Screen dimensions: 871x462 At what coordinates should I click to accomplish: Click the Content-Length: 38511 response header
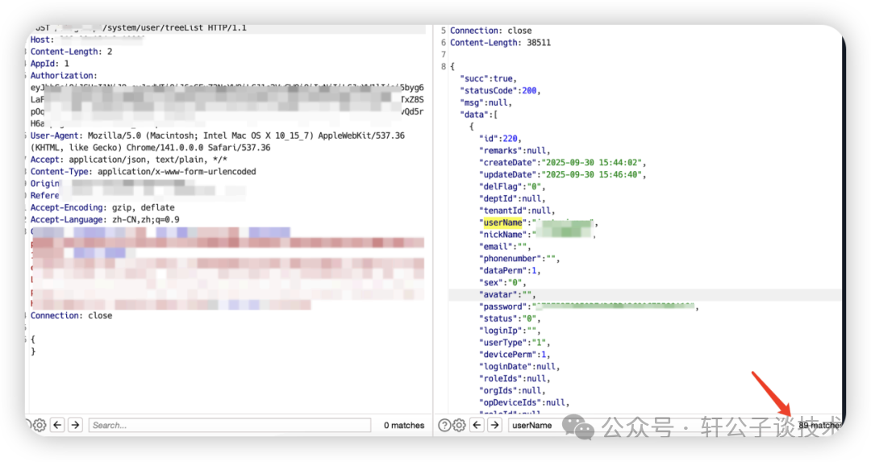click(501, 43)
